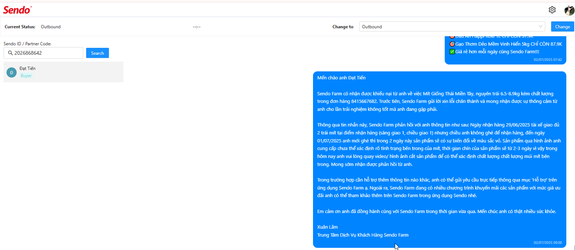This screenshot has width=575, height=250.
Task: Click the Change to label
Action: [343, 27]
